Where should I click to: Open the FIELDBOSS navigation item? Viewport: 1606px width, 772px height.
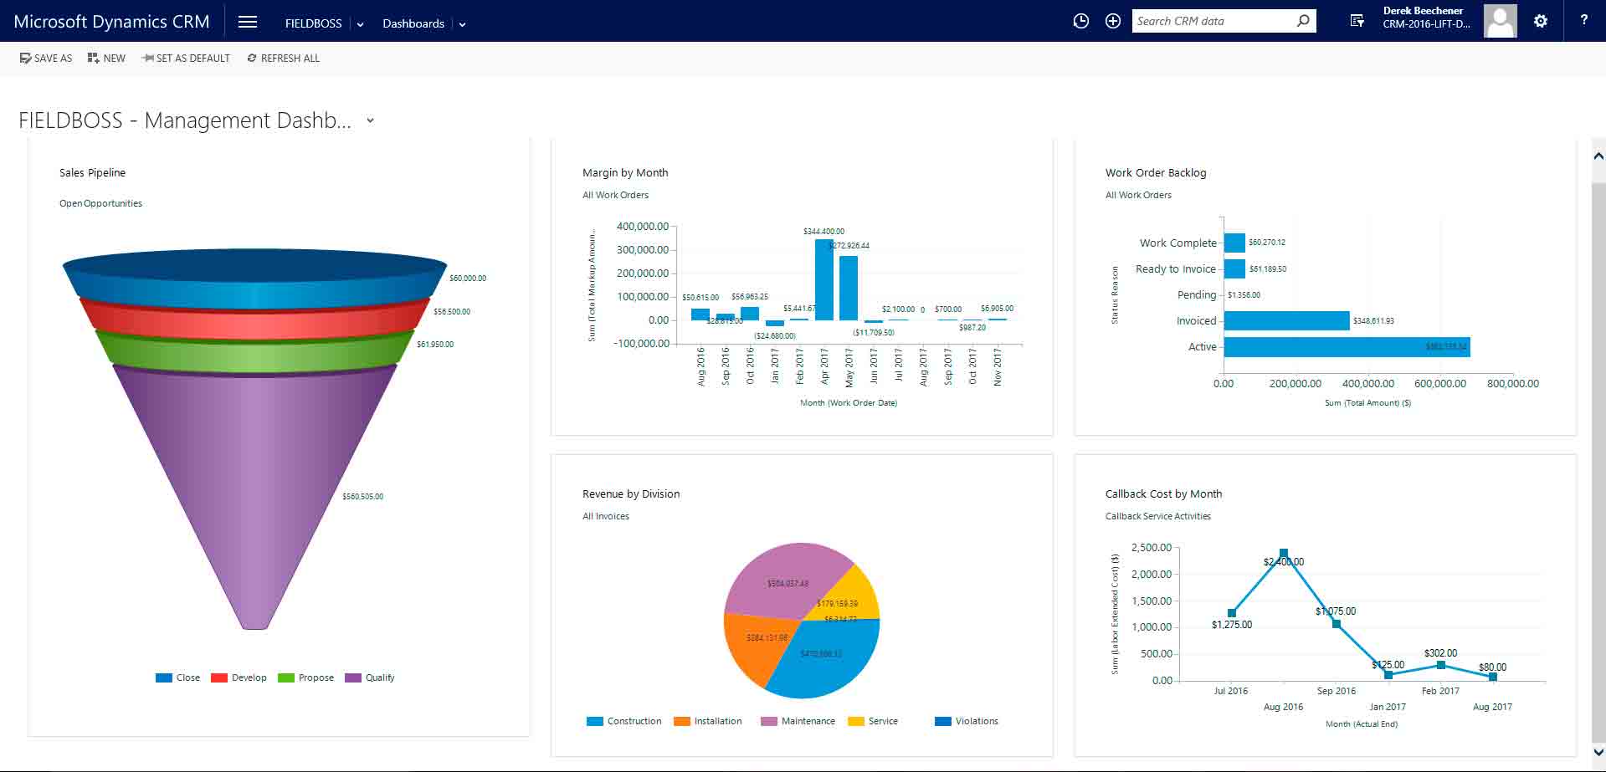313,23
